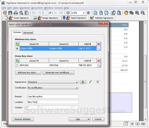The height and width of the screenshot is (128, 149).
Task: Click the Sign button
Action: [78, 119]
